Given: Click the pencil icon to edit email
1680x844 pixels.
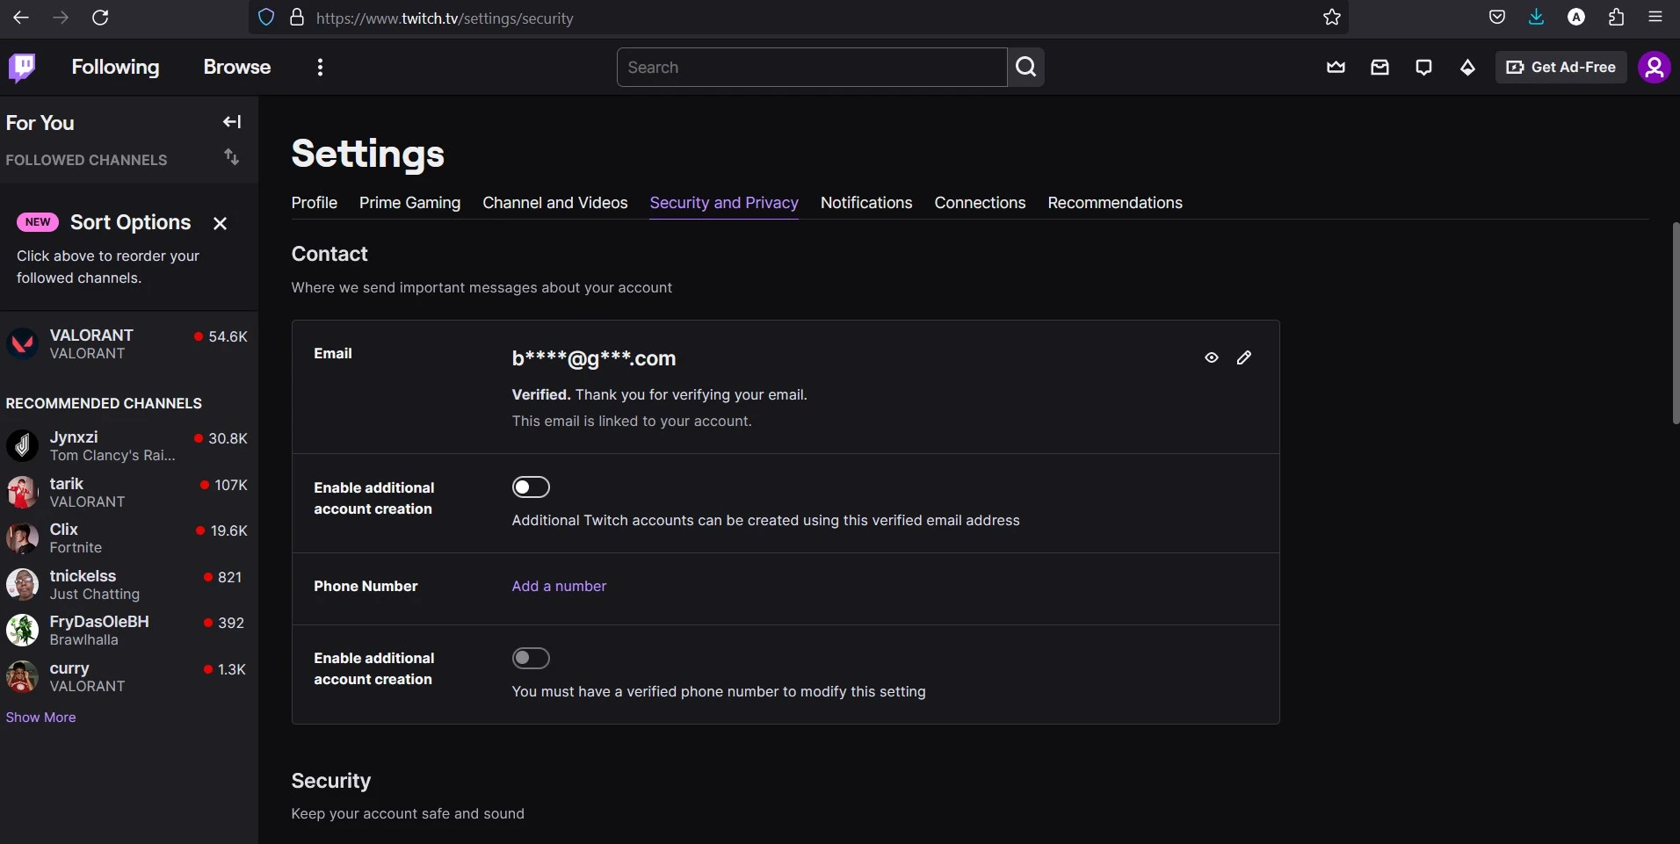Looking at the screenshot, I should pos(1244,357).
